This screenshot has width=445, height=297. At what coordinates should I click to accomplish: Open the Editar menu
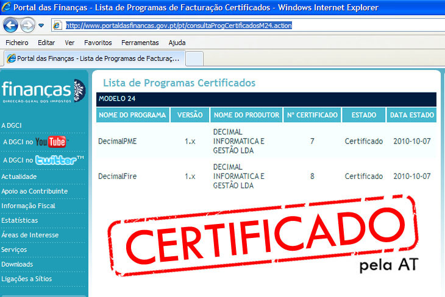(46, 43)
